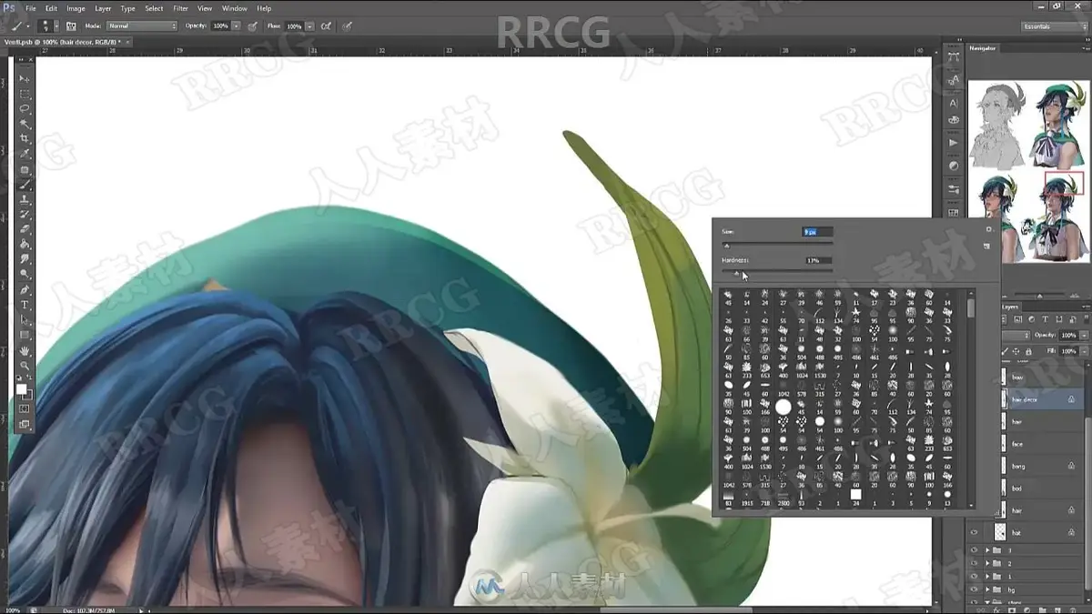Image resolution: width=1092 pixels, height=614 pixels.
Task: Open the Layer menu
Action: 103,8
